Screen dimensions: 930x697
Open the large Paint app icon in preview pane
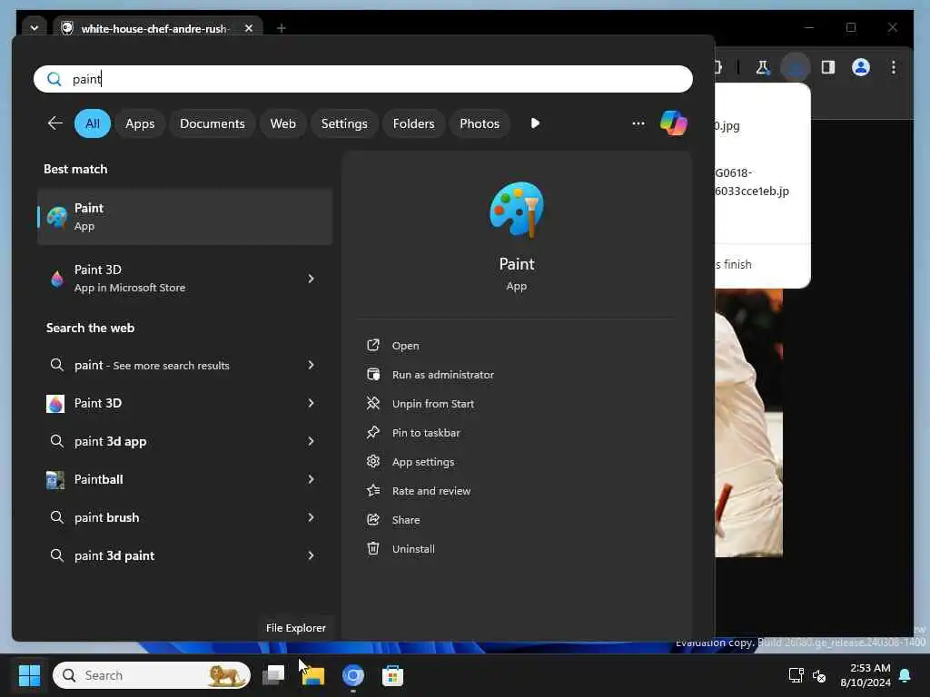click(516, 210)
